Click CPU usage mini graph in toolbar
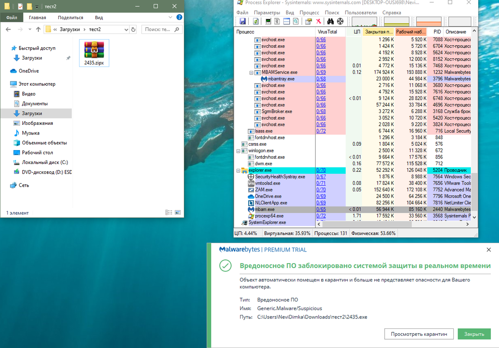Viewport: 499px width, 348px height. [x=364, y=21]
